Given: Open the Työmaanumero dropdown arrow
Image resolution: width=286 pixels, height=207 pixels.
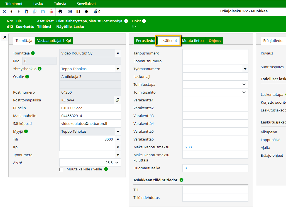Looking at the screenshot, I should (x=245, y=69).
